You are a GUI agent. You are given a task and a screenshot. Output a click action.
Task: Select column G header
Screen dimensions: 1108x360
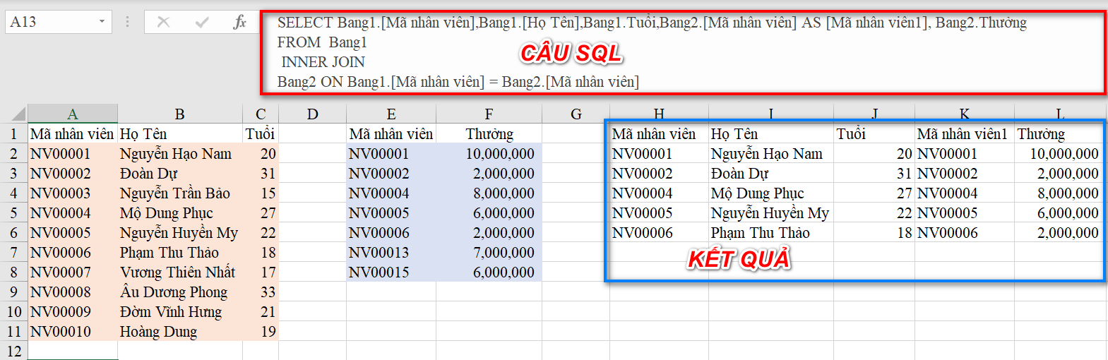click(x=576, y=114)
